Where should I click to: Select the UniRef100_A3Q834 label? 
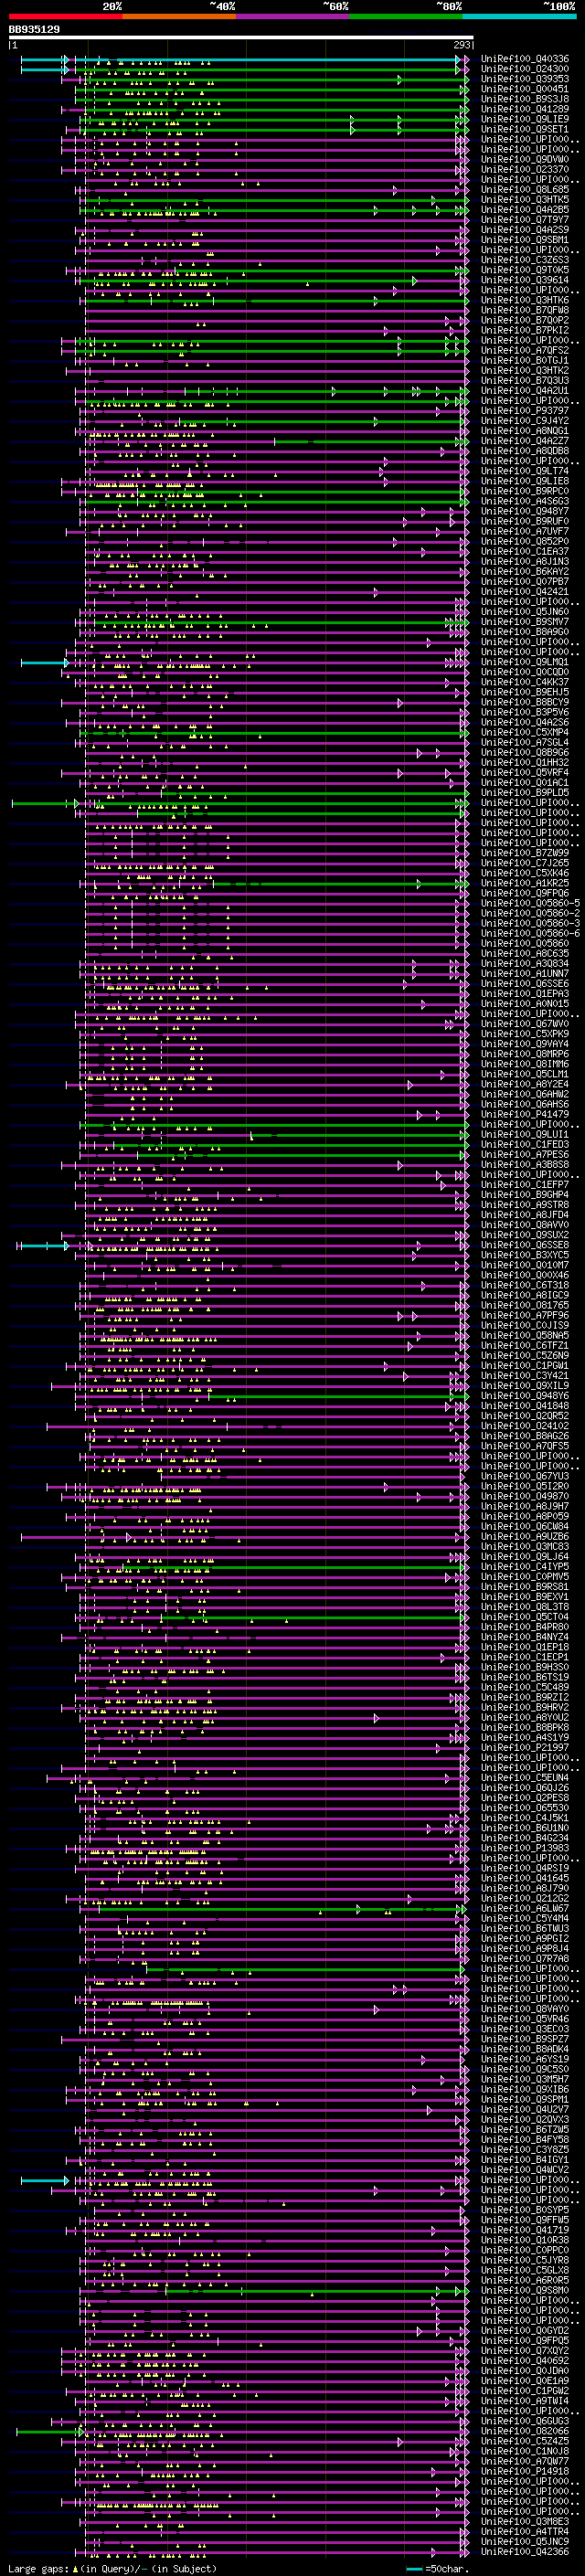525,964
